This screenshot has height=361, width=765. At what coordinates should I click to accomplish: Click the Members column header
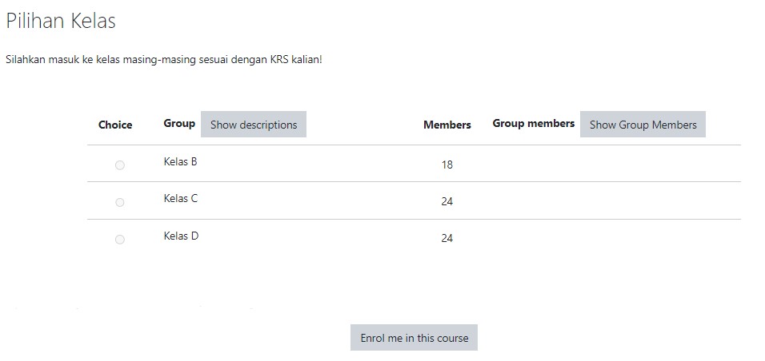447,125
